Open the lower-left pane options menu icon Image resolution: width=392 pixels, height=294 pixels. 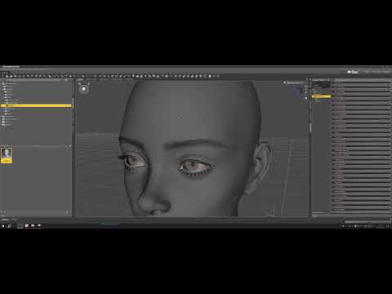70,146
